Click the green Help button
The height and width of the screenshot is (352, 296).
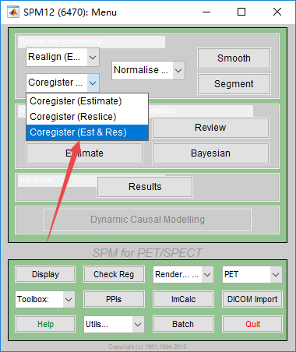(45, 324)
